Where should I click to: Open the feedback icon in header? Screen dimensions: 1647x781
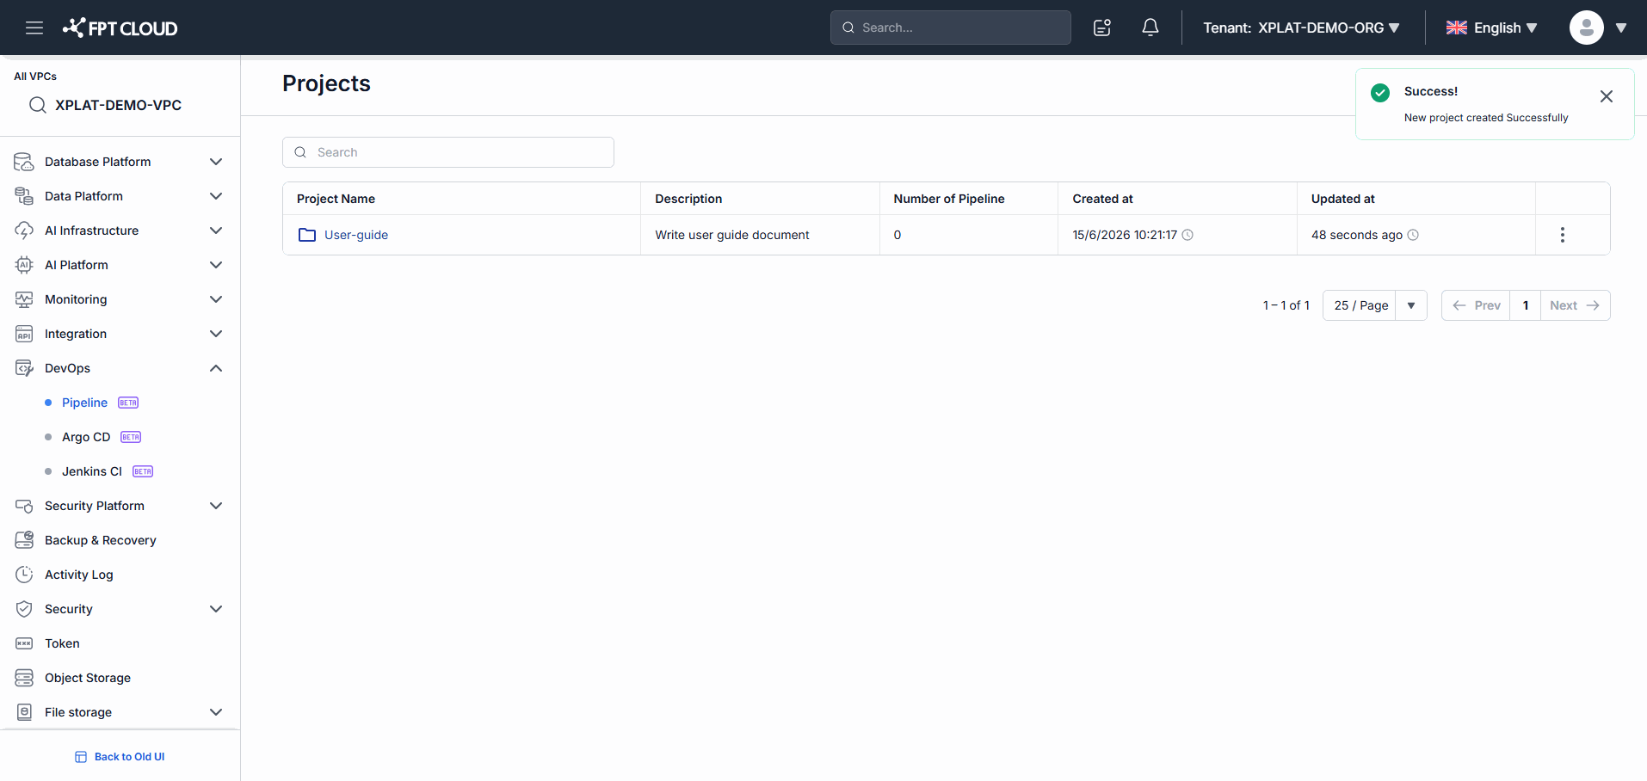pos(1102,28)
